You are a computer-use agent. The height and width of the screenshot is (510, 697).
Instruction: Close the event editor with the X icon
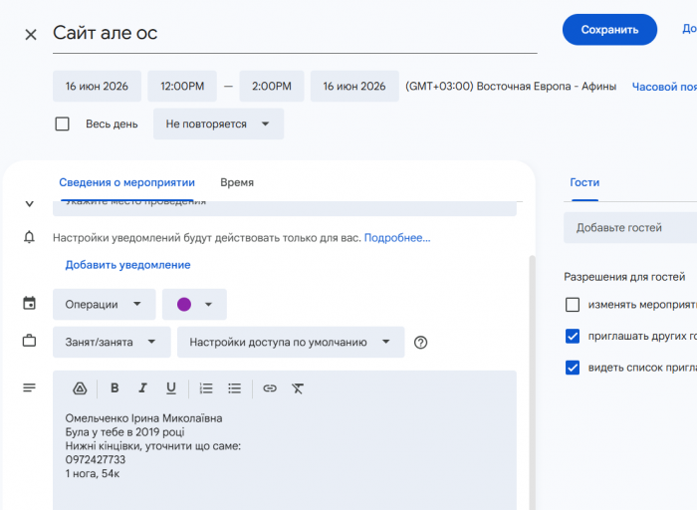31,34
